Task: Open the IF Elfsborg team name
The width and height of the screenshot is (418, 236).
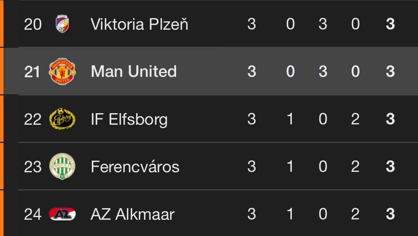Action: coord(129,119)
